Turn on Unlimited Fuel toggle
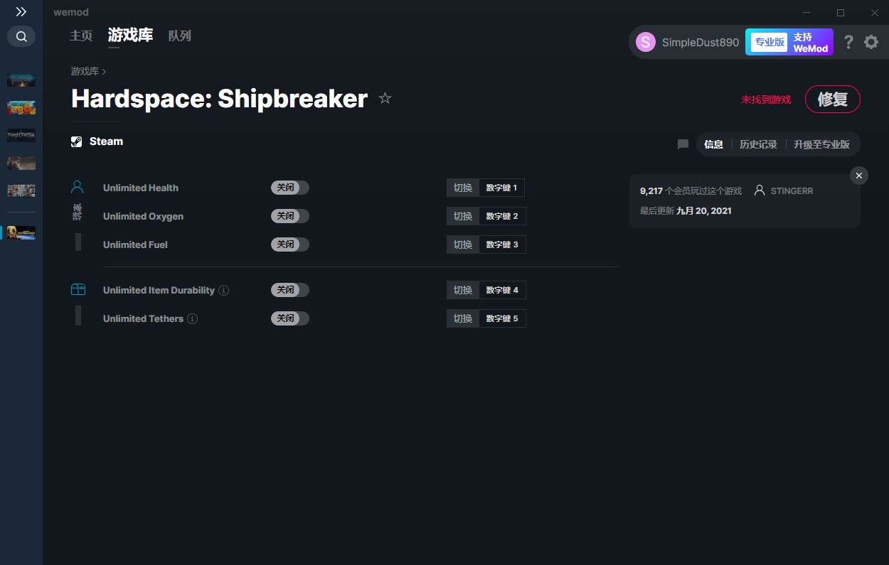Viewport: 889px width, 565px height. pos(290,244)
